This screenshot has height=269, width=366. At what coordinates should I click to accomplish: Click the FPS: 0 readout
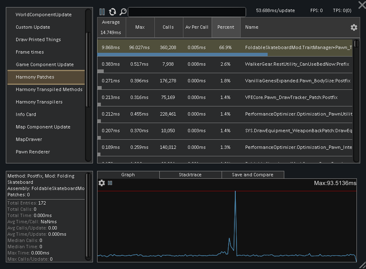point(316,10)
